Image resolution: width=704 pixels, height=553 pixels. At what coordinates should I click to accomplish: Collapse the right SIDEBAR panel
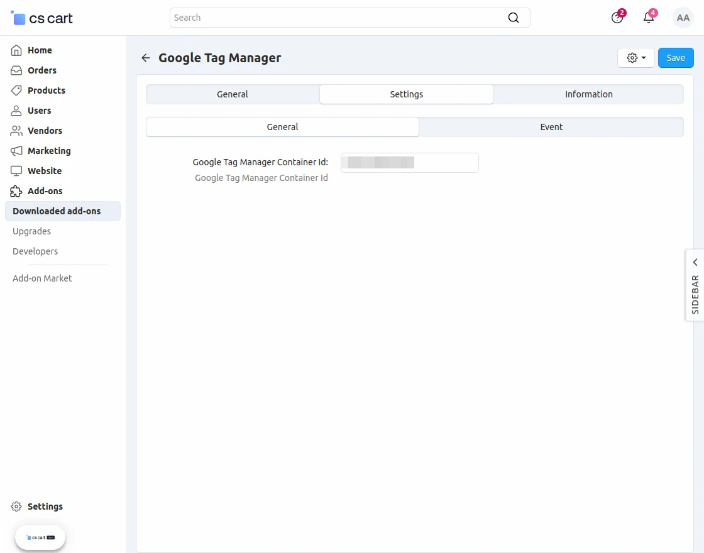(695, 262)
